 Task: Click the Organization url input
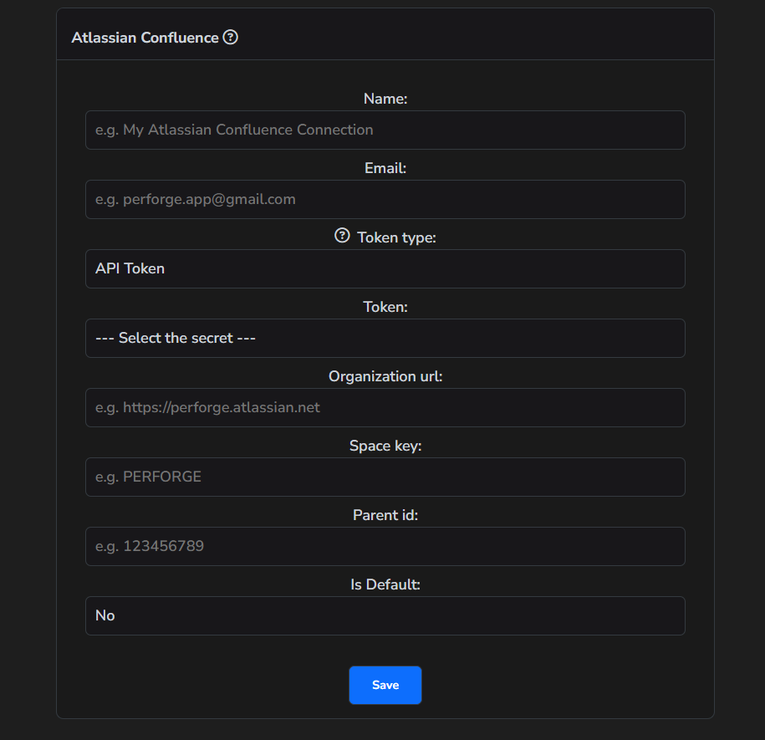385,407
